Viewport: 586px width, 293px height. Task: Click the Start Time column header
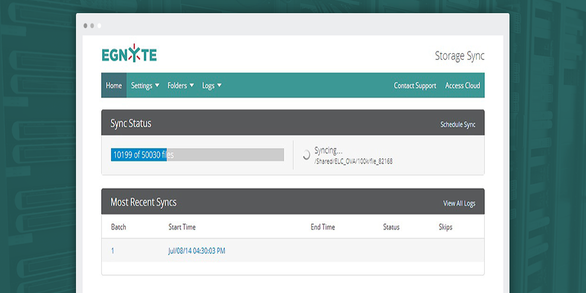[182, 227]
